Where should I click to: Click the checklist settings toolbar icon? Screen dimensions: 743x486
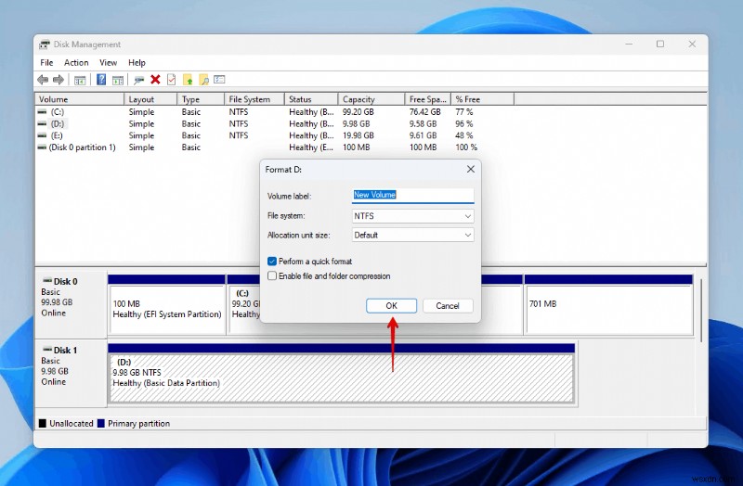click(219, 80)
